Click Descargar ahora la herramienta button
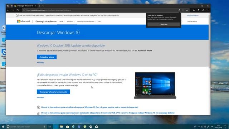 53,92
